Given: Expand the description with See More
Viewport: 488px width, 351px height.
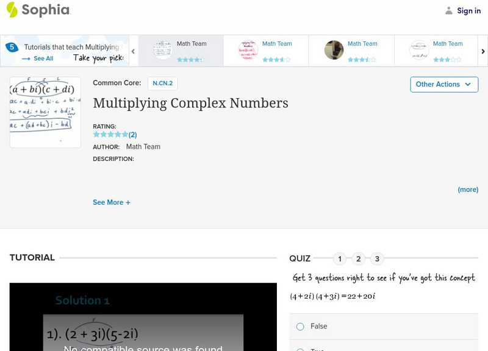Looking at the screenshot, I should coord(112,202).
